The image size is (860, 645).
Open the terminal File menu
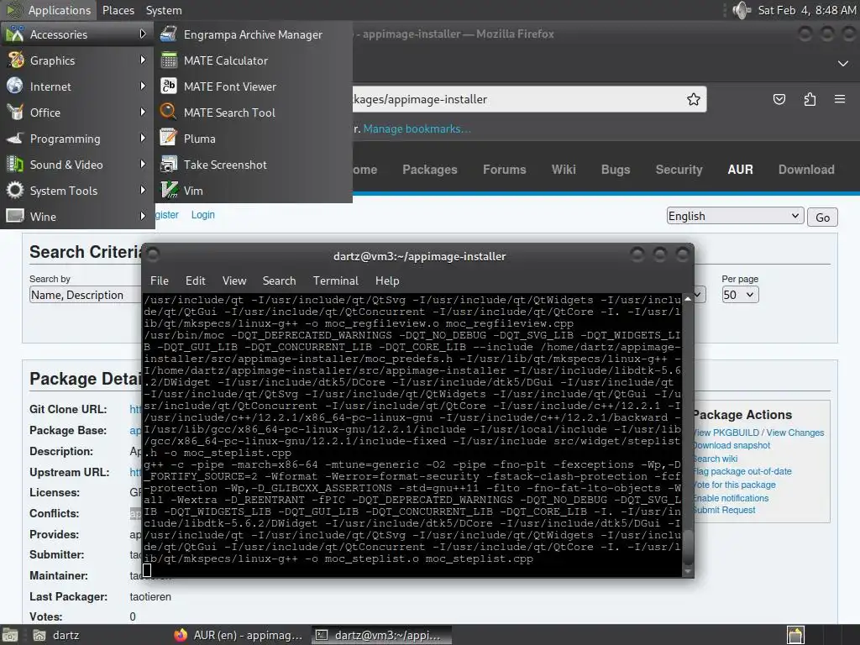160,281
